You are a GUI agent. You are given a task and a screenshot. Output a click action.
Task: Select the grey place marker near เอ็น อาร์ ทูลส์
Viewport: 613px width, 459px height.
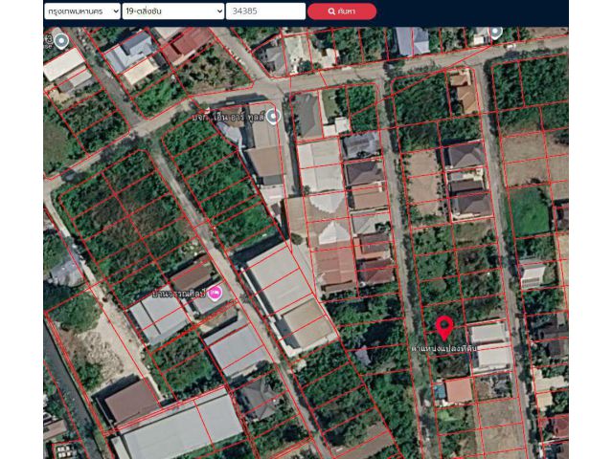point(273,117)
